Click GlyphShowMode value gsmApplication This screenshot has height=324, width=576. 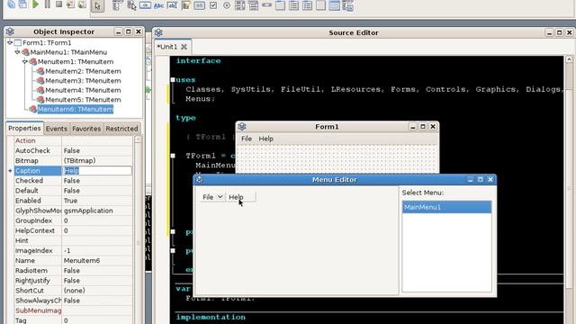point(88,211)
